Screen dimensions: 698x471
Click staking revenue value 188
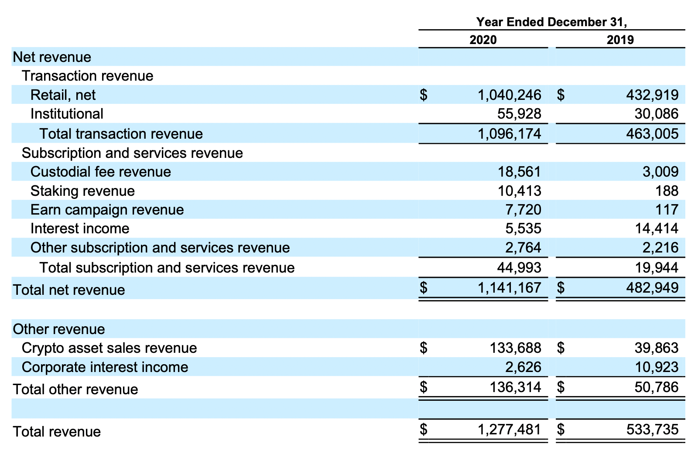click(x=666, y=191)
